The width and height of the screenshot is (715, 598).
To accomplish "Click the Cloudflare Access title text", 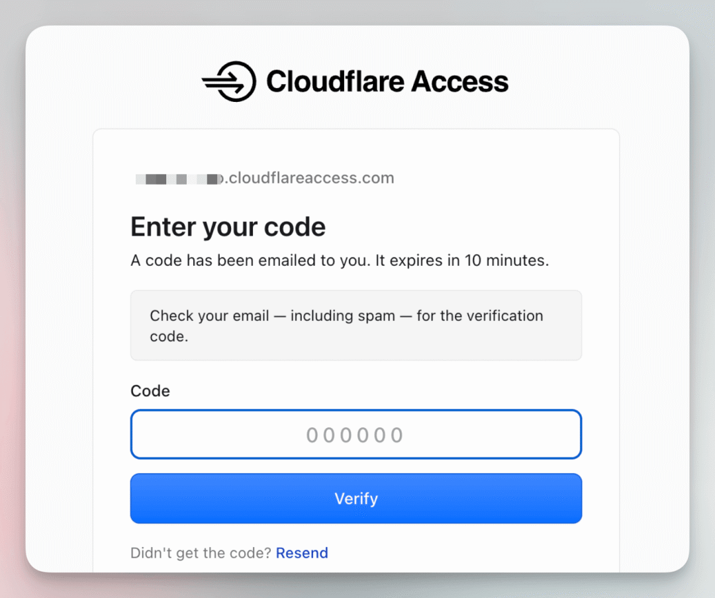I will [387, 81].
